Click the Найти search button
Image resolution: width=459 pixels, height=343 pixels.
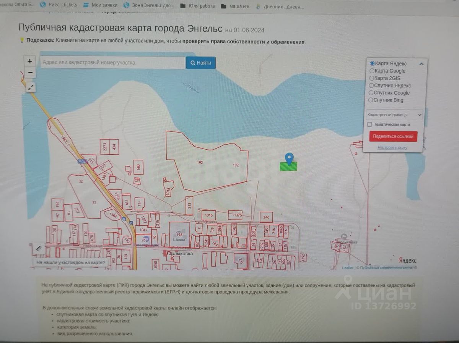(x=201, y=63)
